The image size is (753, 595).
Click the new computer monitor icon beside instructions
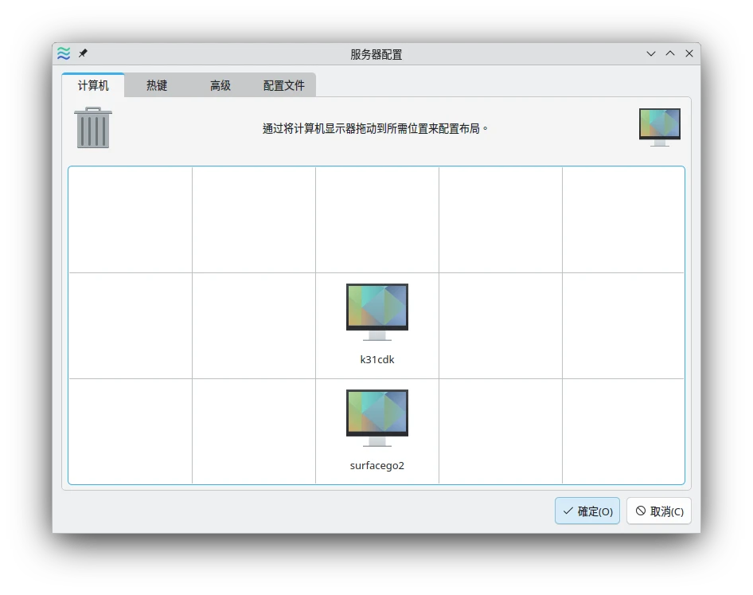[x=659, y=127]
